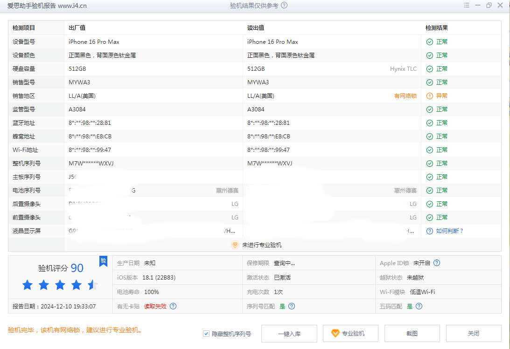
Task: Click 激活状态 已激活 value
Action: 282,278
